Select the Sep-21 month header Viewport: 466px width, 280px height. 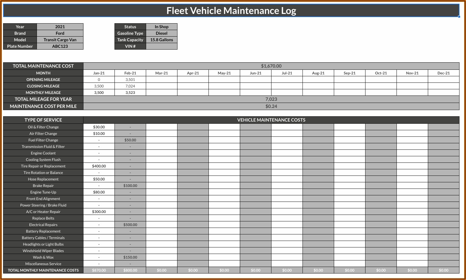tap(350, 73)
